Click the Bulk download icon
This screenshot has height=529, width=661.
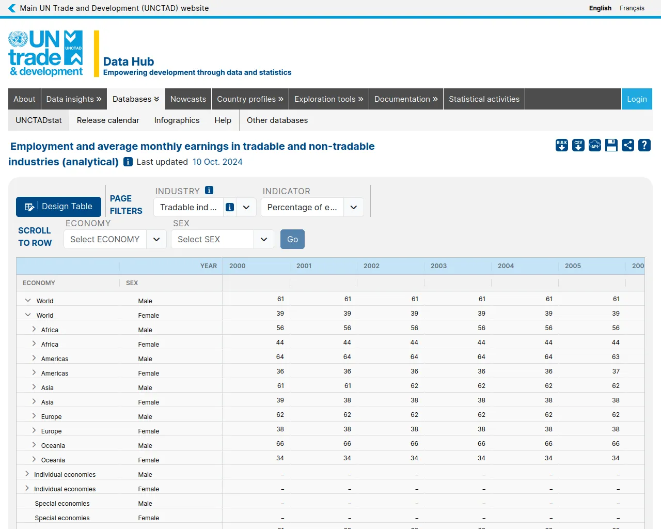[562, 145]
